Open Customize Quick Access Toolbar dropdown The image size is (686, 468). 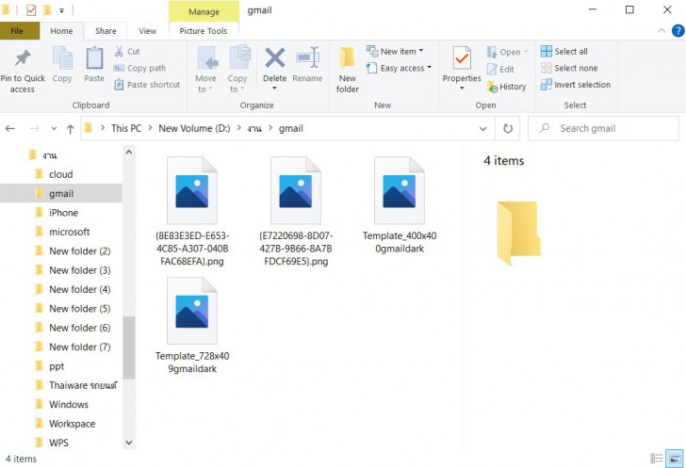61,10
